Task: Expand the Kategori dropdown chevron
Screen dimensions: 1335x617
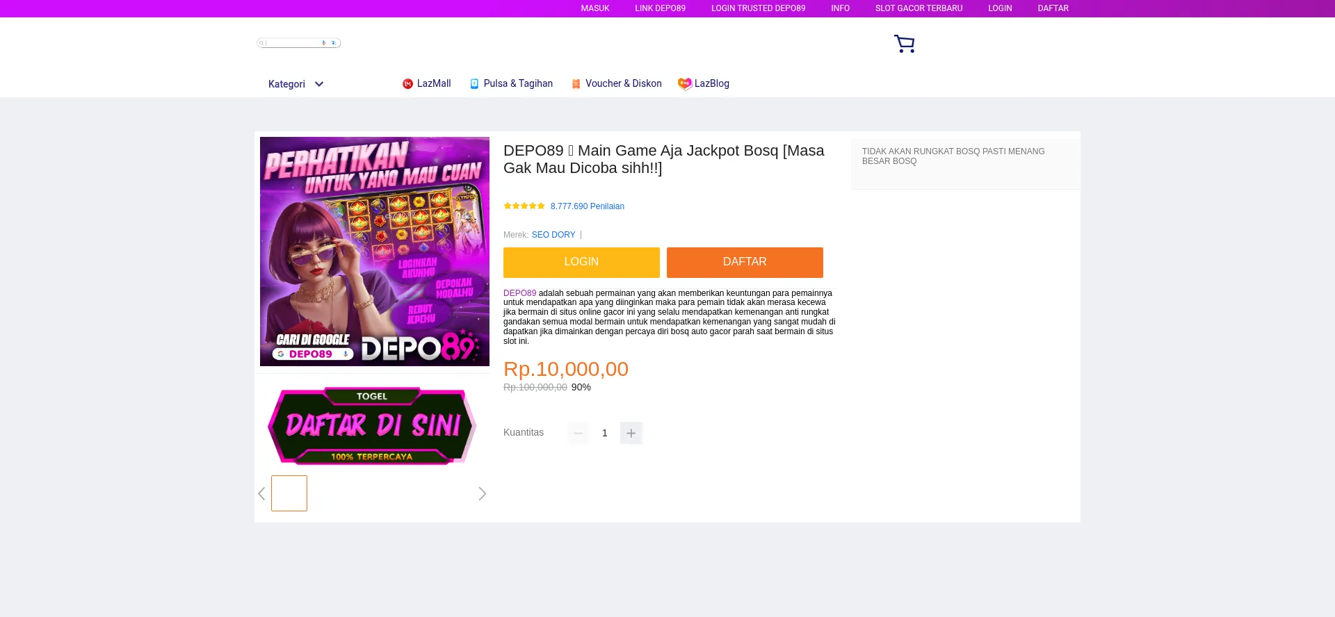Action: click(x=319, y=84)
